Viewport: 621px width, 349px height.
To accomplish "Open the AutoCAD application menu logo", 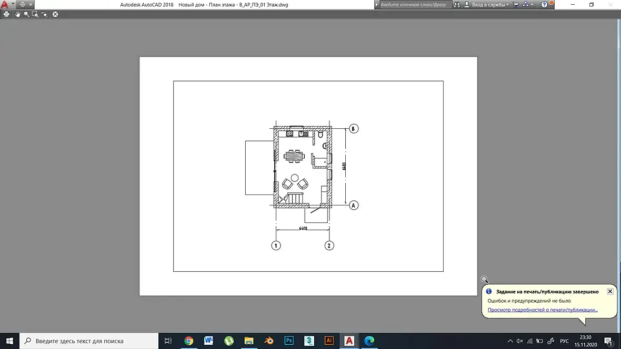I will [x=5, y=4].
